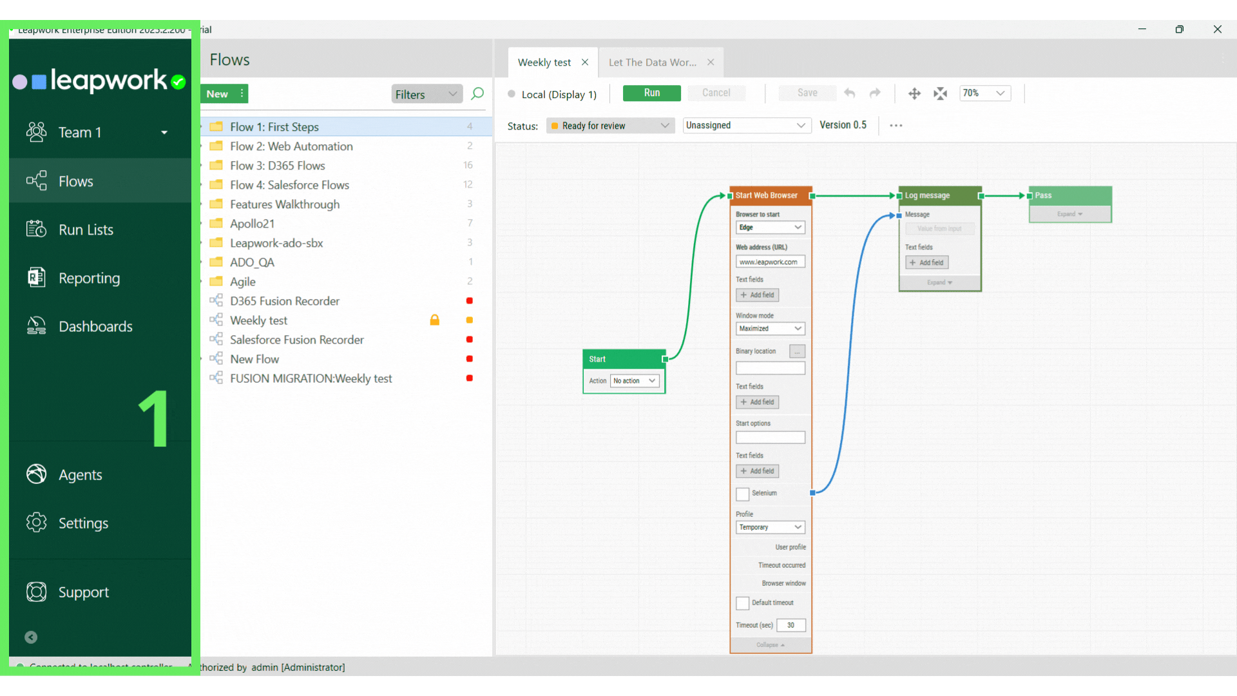Click the New flow button
Image resolution: width=1237 pixels, height=696 pixels.
click(x=217, y=93)
